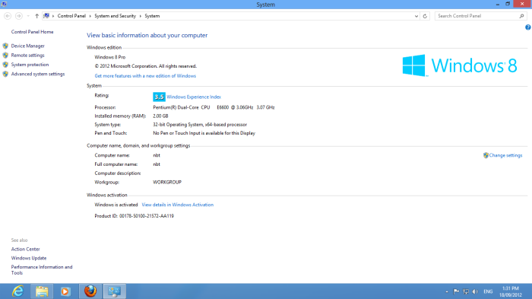The image size is (532, 299).
Task: Click the Control Panel address bar icon
Action: click(46, 16)
